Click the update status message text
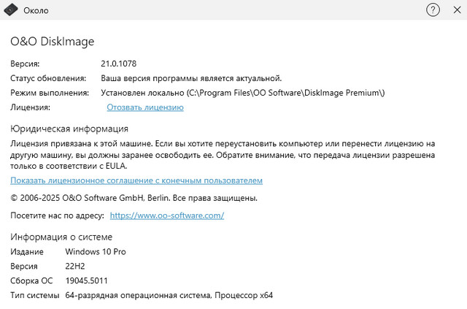 pyautogui.click(x=191, y=78)
